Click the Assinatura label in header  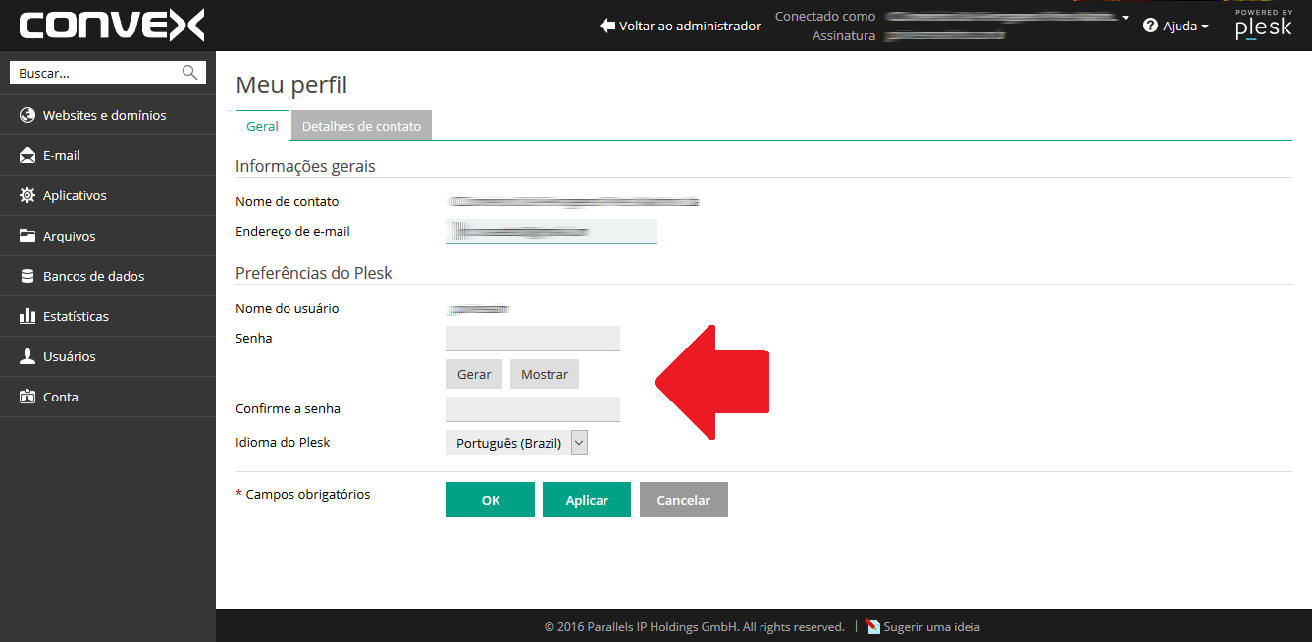(844, 36)
